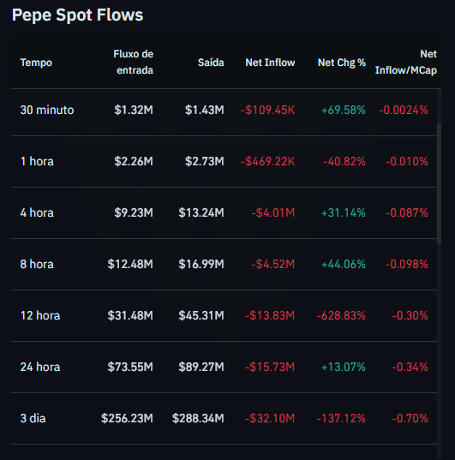455x460 pixels.
Task: Click the -$4.52M net inflow value
Action: tap(273, 264)
